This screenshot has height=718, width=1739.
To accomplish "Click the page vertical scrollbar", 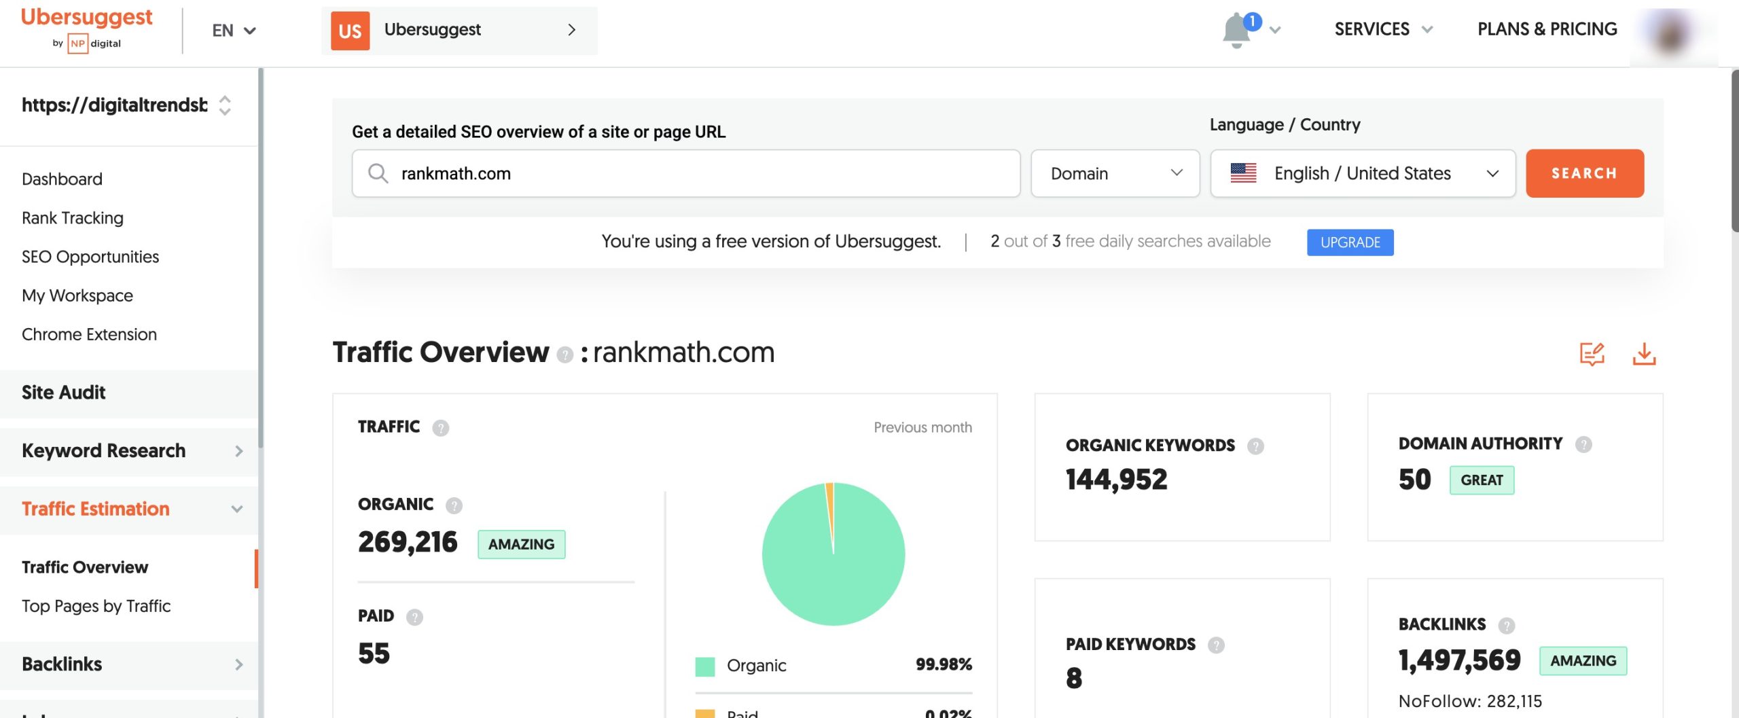I will (1734, 149).
